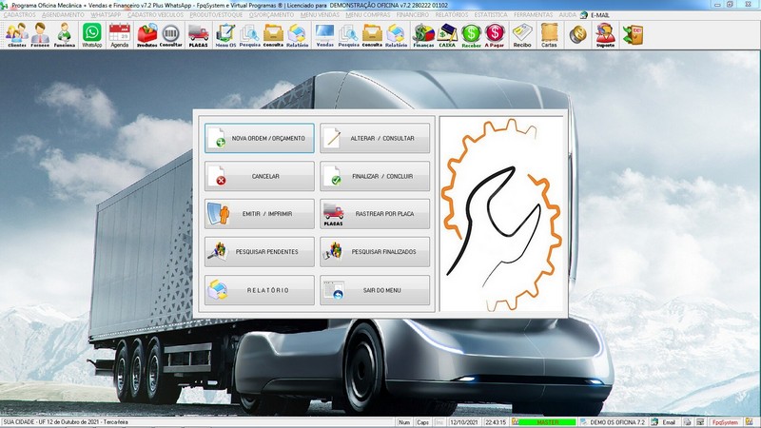Open the OS/ORÇAMENTO menu
This screenshot has height=428, width=761.
pos(271,15)
